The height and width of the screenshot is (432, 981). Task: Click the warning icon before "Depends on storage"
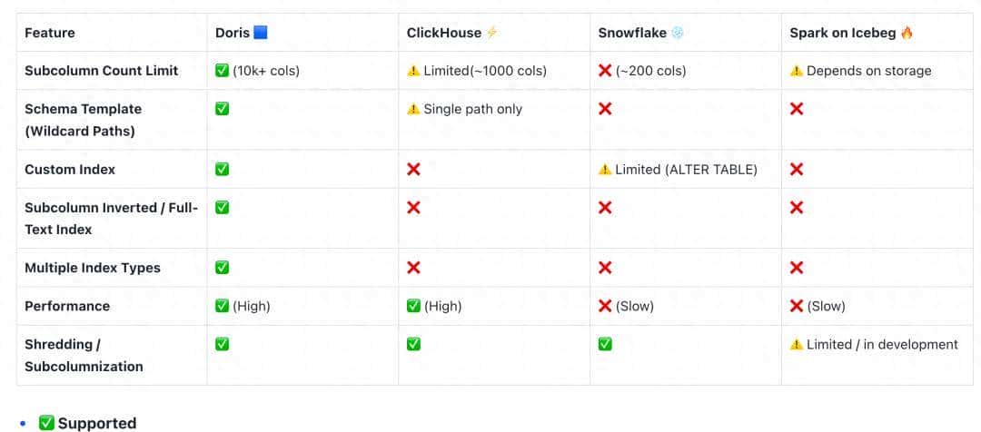pyautogui.click(x=797, y=71)
